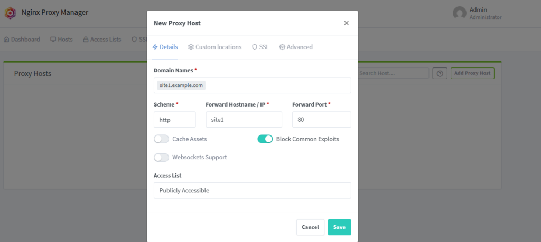The width and height of the screenshot is (541, 242).
Task: Click the Proxy Hosts heading
Action: coord(33,74)
